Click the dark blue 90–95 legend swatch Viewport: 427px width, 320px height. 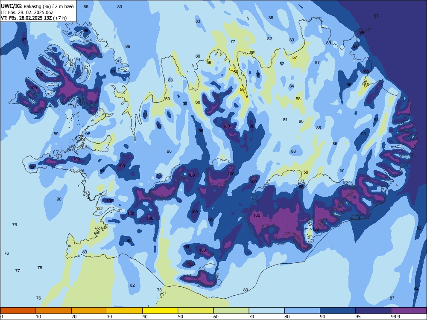coord(338,311)
